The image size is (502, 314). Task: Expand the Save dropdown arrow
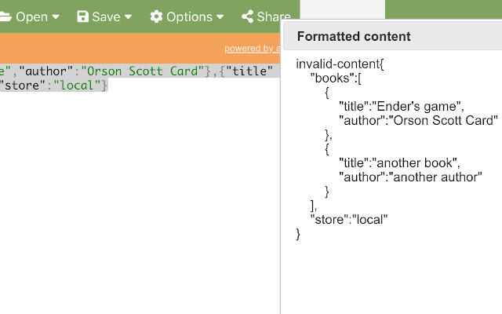click(x=128, y=16)
